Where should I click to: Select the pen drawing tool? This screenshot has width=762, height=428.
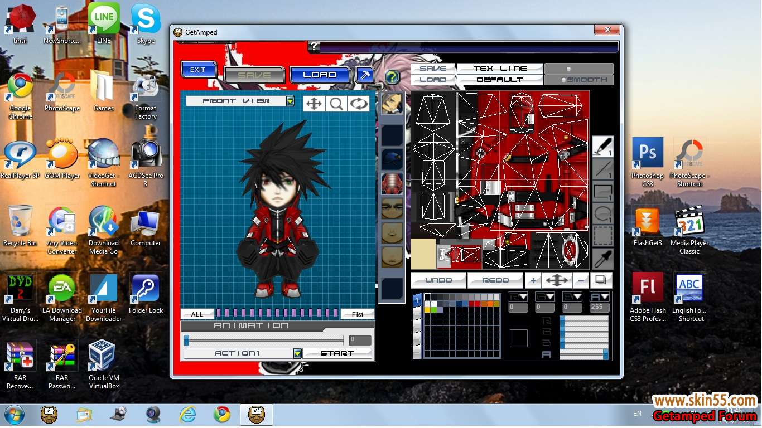[602, 147]
